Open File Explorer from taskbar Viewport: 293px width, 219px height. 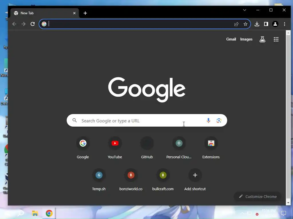[35, 213]
